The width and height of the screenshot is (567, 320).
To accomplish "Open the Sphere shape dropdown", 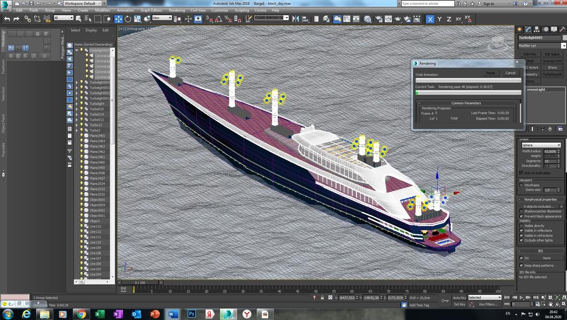I will (x=541, y=145).
